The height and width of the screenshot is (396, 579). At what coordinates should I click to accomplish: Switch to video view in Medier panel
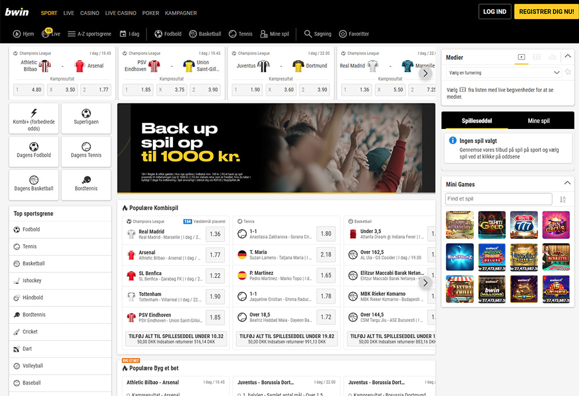522,57
